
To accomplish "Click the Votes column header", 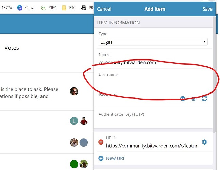I will click(12, 48).
